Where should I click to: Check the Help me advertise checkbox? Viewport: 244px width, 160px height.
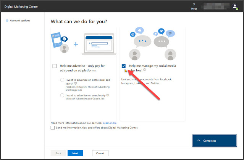click(55, 66)
